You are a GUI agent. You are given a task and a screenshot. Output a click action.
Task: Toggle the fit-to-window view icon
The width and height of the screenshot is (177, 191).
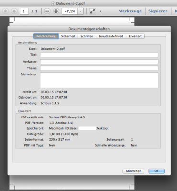pos(92,11)
